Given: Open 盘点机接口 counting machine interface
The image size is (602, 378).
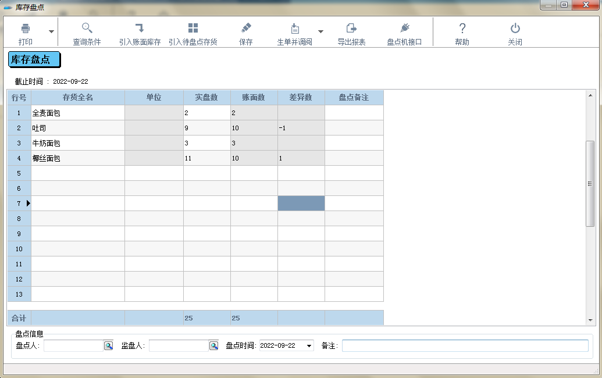Looking at the screenshot, I should coord(405,32).
